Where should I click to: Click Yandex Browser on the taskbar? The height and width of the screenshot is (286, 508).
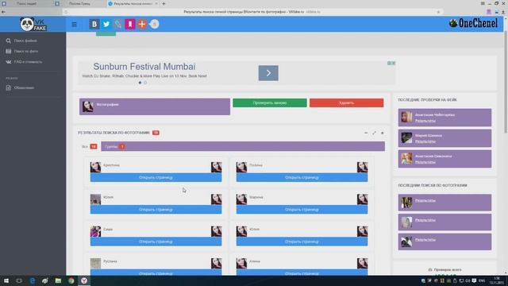(84, 280)
